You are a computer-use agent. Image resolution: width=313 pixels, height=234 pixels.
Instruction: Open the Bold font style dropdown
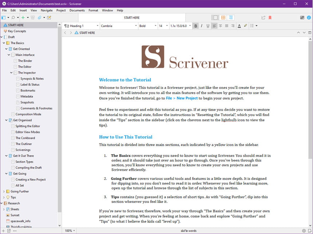[x=148, y=26]
